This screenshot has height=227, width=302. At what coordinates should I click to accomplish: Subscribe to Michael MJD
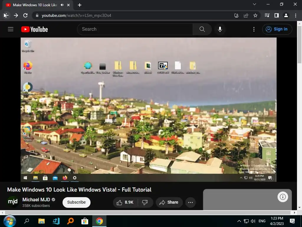[76, 202]
